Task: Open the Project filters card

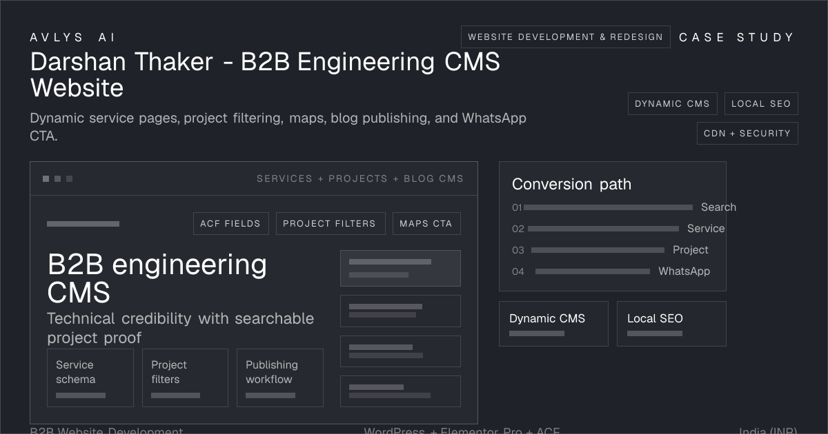Action: [x=185, y=378]
